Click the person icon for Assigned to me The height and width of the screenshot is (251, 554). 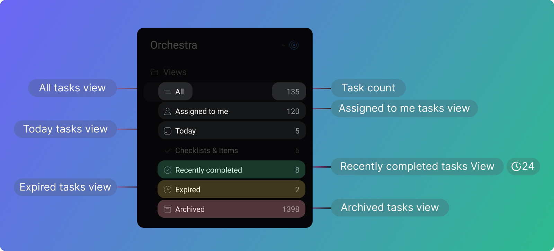(168, 111)
